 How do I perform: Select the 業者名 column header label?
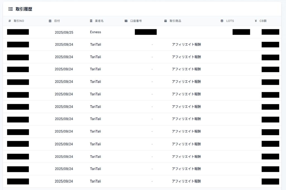click(x=99, y=21)
